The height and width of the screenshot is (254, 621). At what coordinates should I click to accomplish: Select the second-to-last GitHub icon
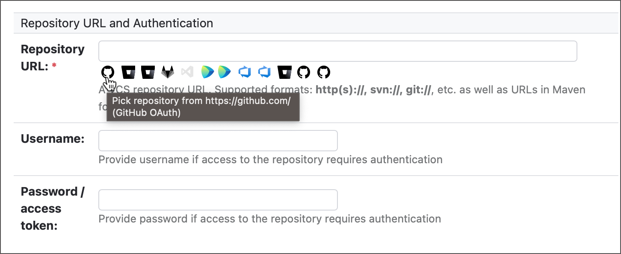[304, 72]
